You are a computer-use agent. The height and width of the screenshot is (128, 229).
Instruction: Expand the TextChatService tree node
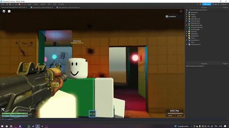187,44
